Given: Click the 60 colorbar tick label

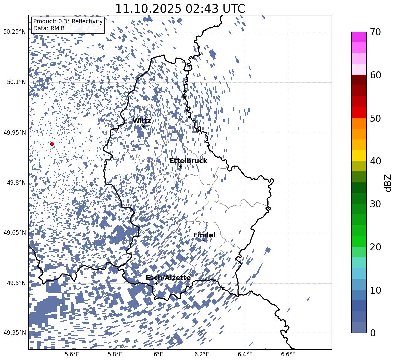Looking at the screenshot, I should (x=375, y=75).
